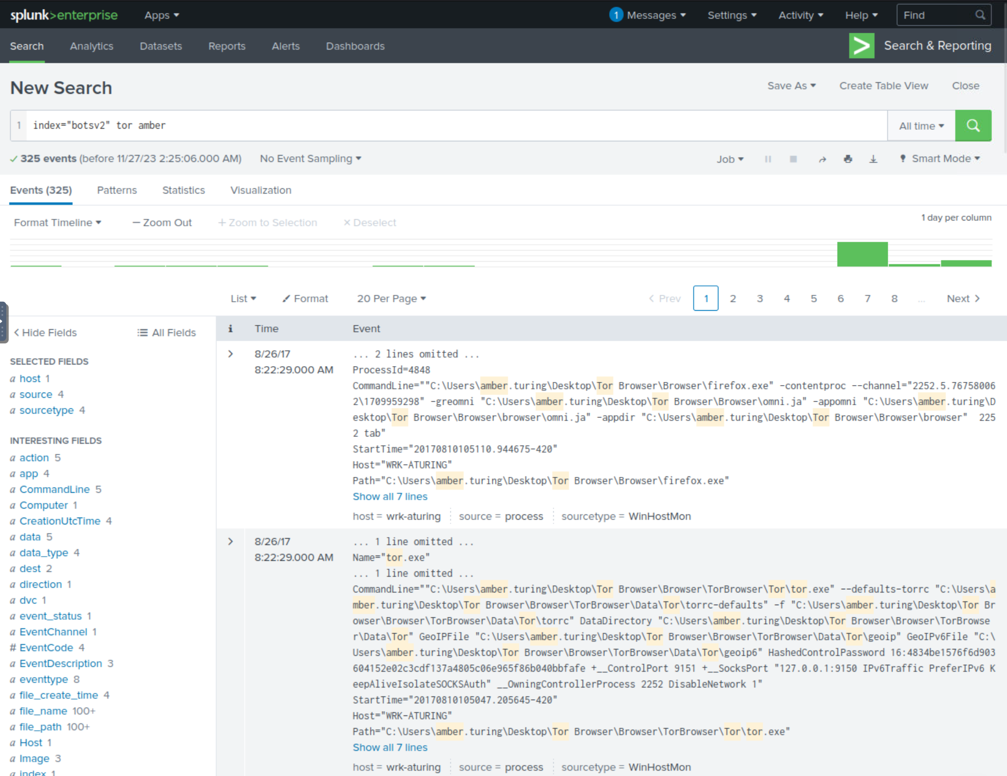The image size is (1007, 776).
Task: Click Next page link
Action: pos(963,299)
